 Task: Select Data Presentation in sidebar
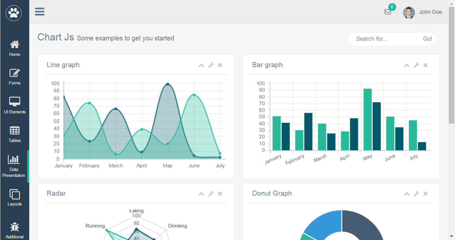(x=14, y=166)
